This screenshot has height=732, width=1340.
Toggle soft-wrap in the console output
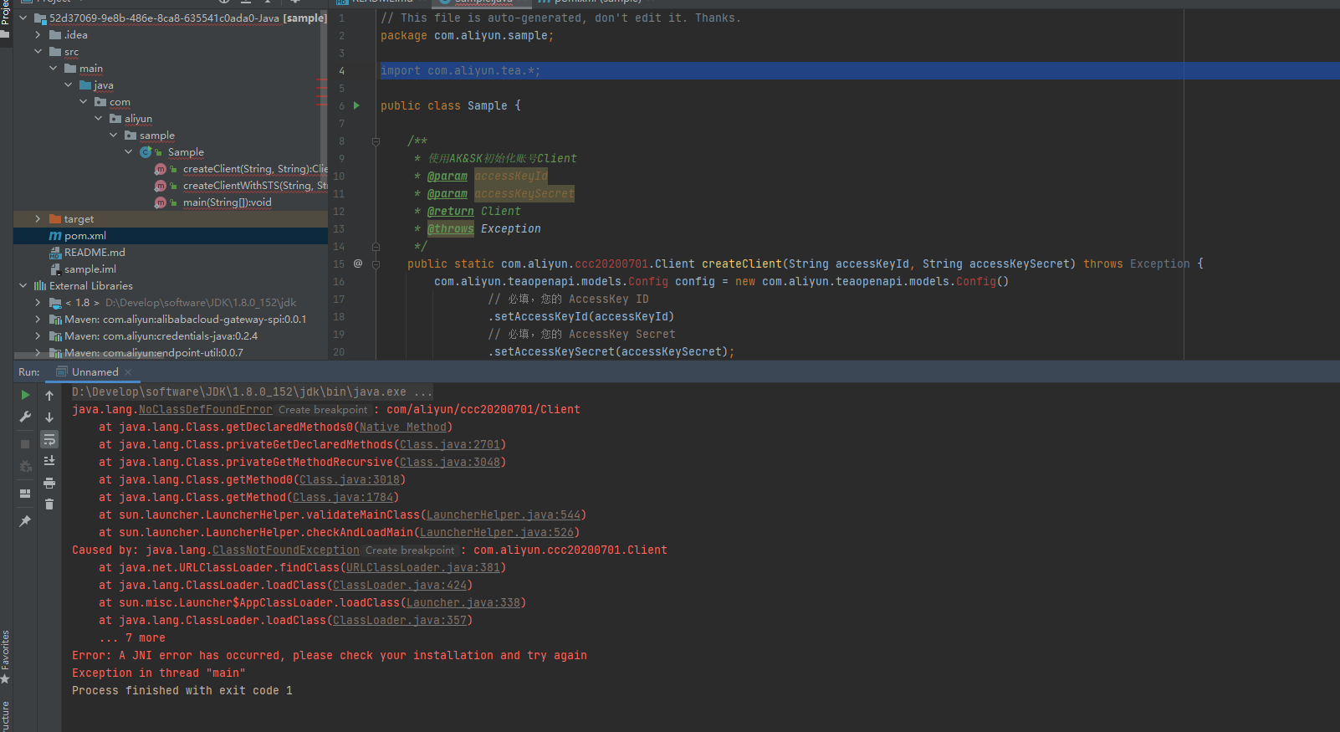[49, 439]
